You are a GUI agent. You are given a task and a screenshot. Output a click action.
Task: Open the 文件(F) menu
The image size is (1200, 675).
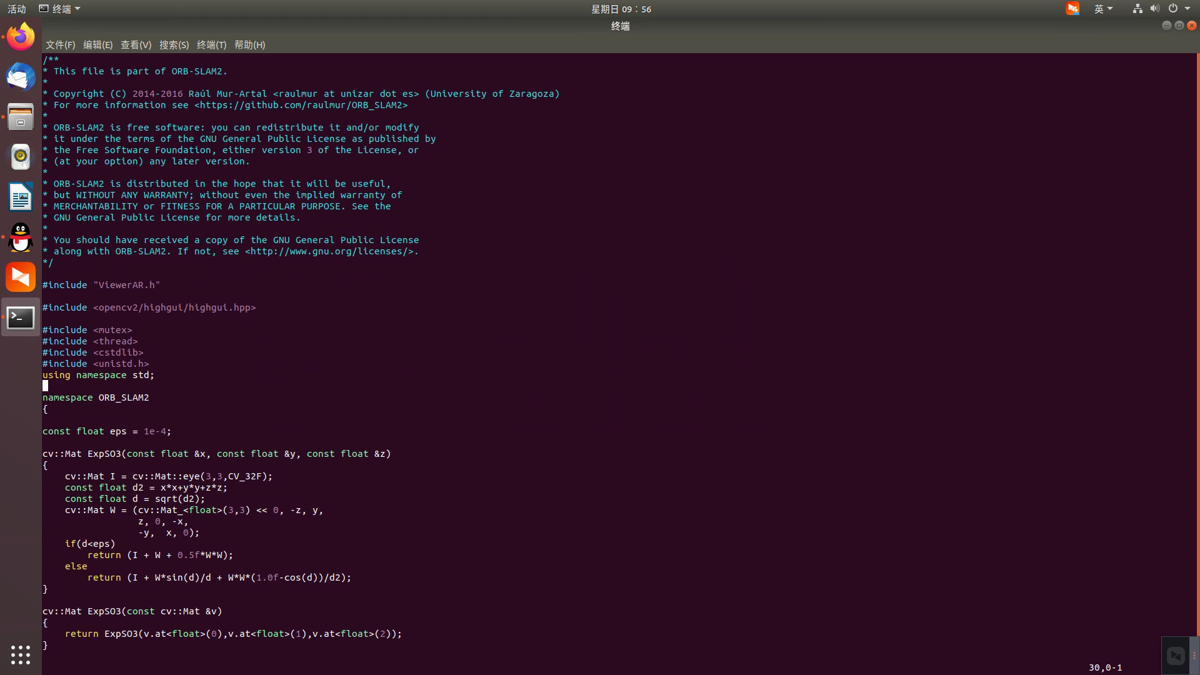click(x=60, y=45)
